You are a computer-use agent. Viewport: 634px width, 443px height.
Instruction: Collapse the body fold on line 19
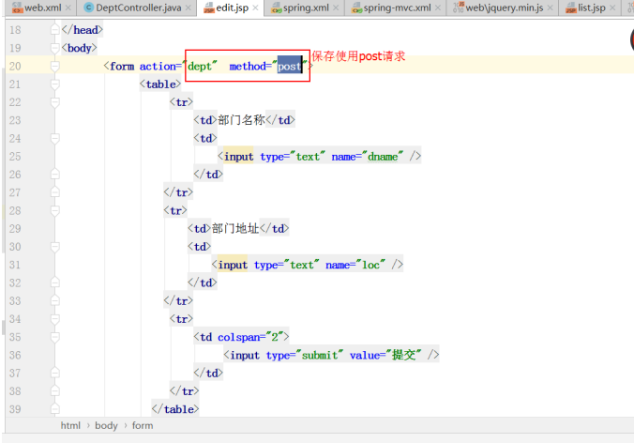(55, 48)
